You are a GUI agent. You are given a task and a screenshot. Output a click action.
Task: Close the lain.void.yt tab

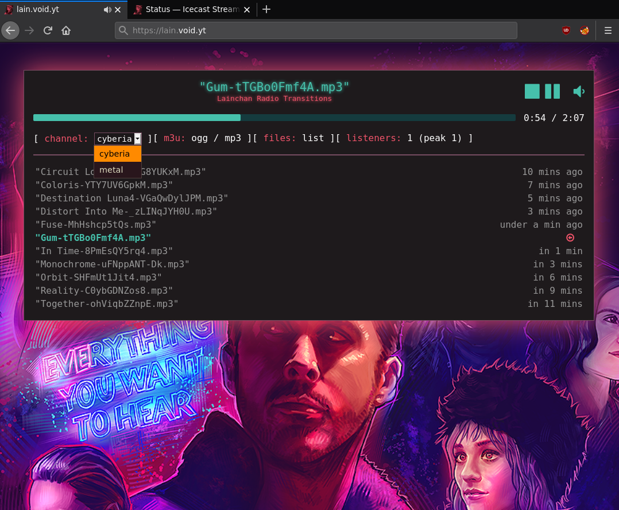tap(118, 10)
